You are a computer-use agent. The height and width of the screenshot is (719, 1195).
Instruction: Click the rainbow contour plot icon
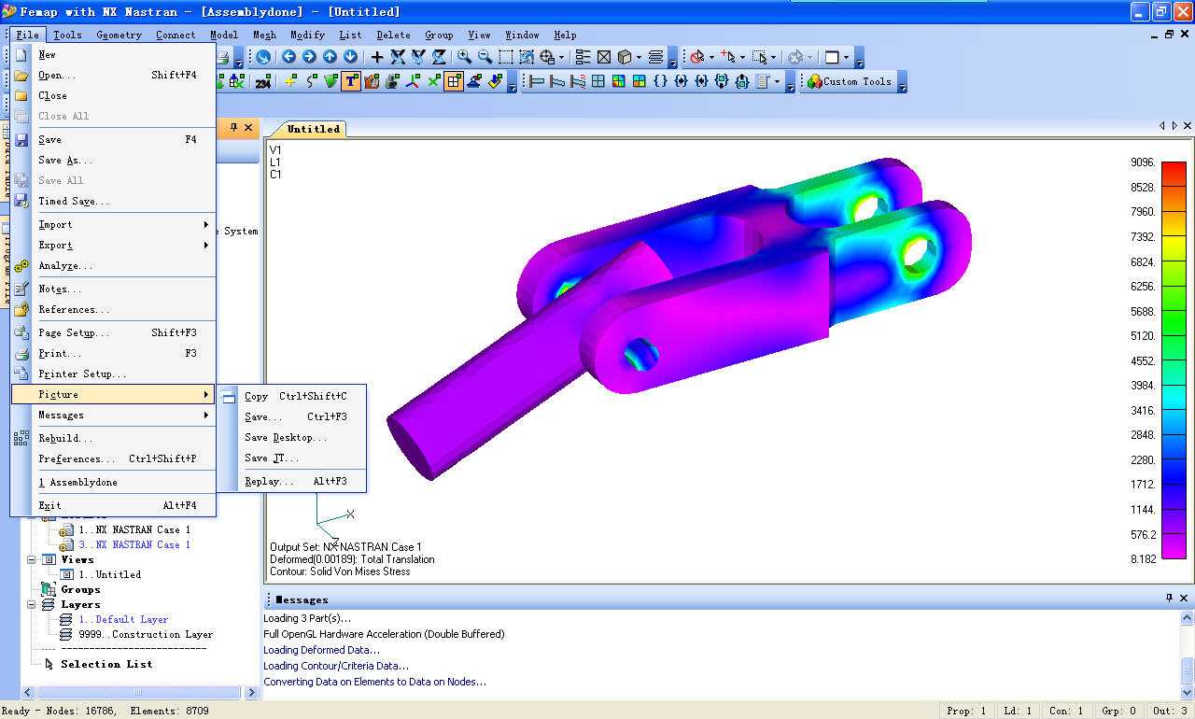point(619,81)
